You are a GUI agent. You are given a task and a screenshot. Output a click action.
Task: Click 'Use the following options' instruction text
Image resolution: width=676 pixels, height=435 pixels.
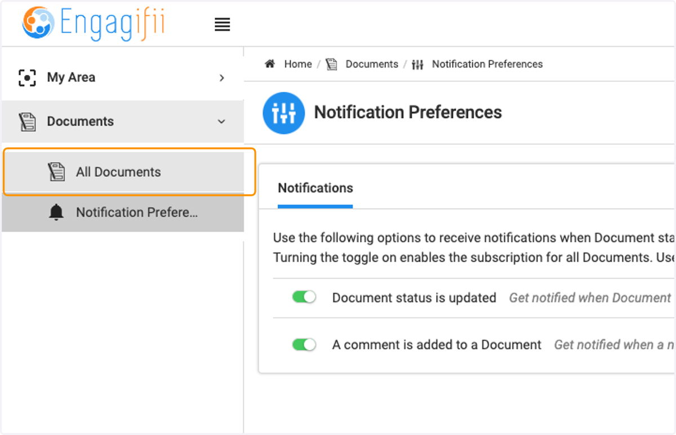pos(473,238)
